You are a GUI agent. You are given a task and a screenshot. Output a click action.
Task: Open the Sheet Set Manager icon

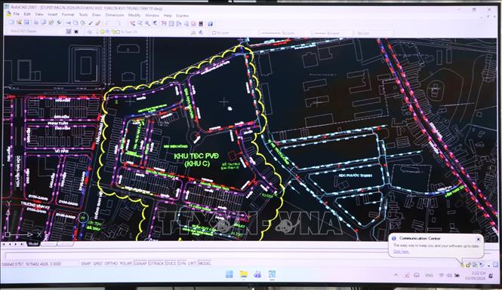point(186,23)
